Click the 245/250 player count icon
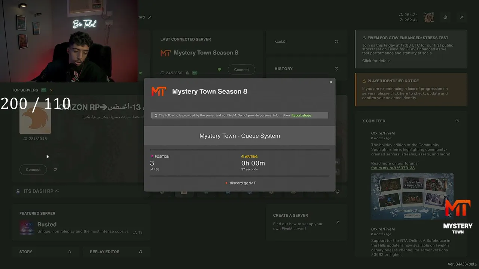Screen dimensions: 479x269 [162, 73]
